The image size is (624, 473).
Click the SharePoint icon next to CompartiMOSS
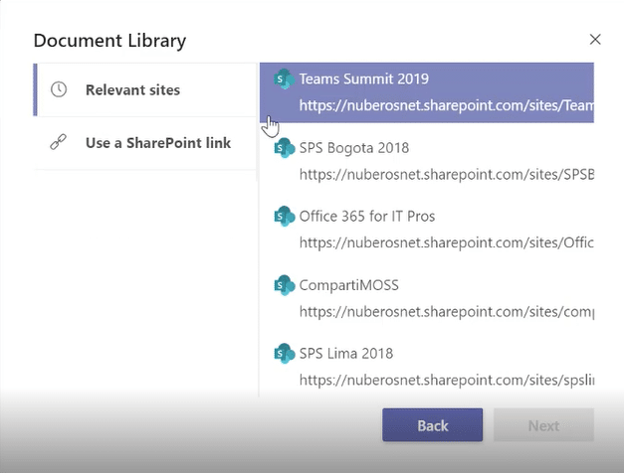[x=285, y=285]
